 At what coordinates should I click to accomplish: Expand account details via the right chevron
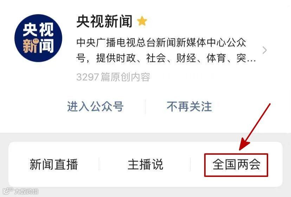click(265, 50)
